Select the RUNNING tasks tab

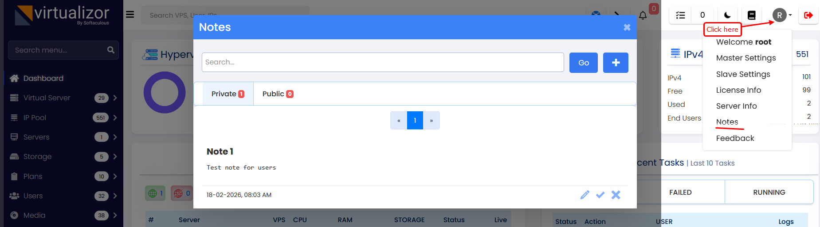point(769,192)
